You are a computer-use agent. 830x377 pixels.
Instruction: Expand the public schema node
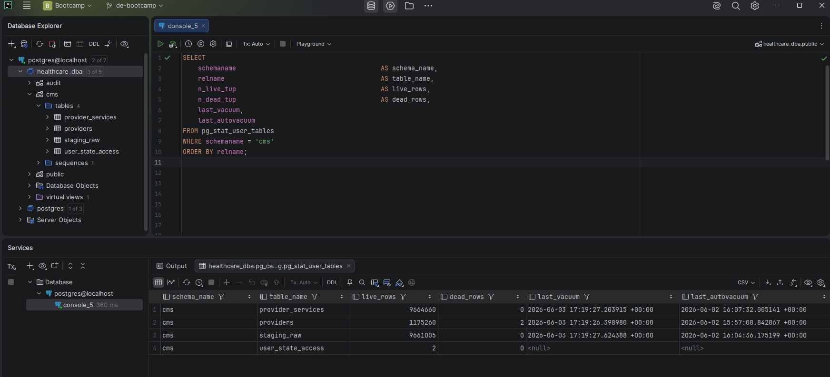point(30,174)
